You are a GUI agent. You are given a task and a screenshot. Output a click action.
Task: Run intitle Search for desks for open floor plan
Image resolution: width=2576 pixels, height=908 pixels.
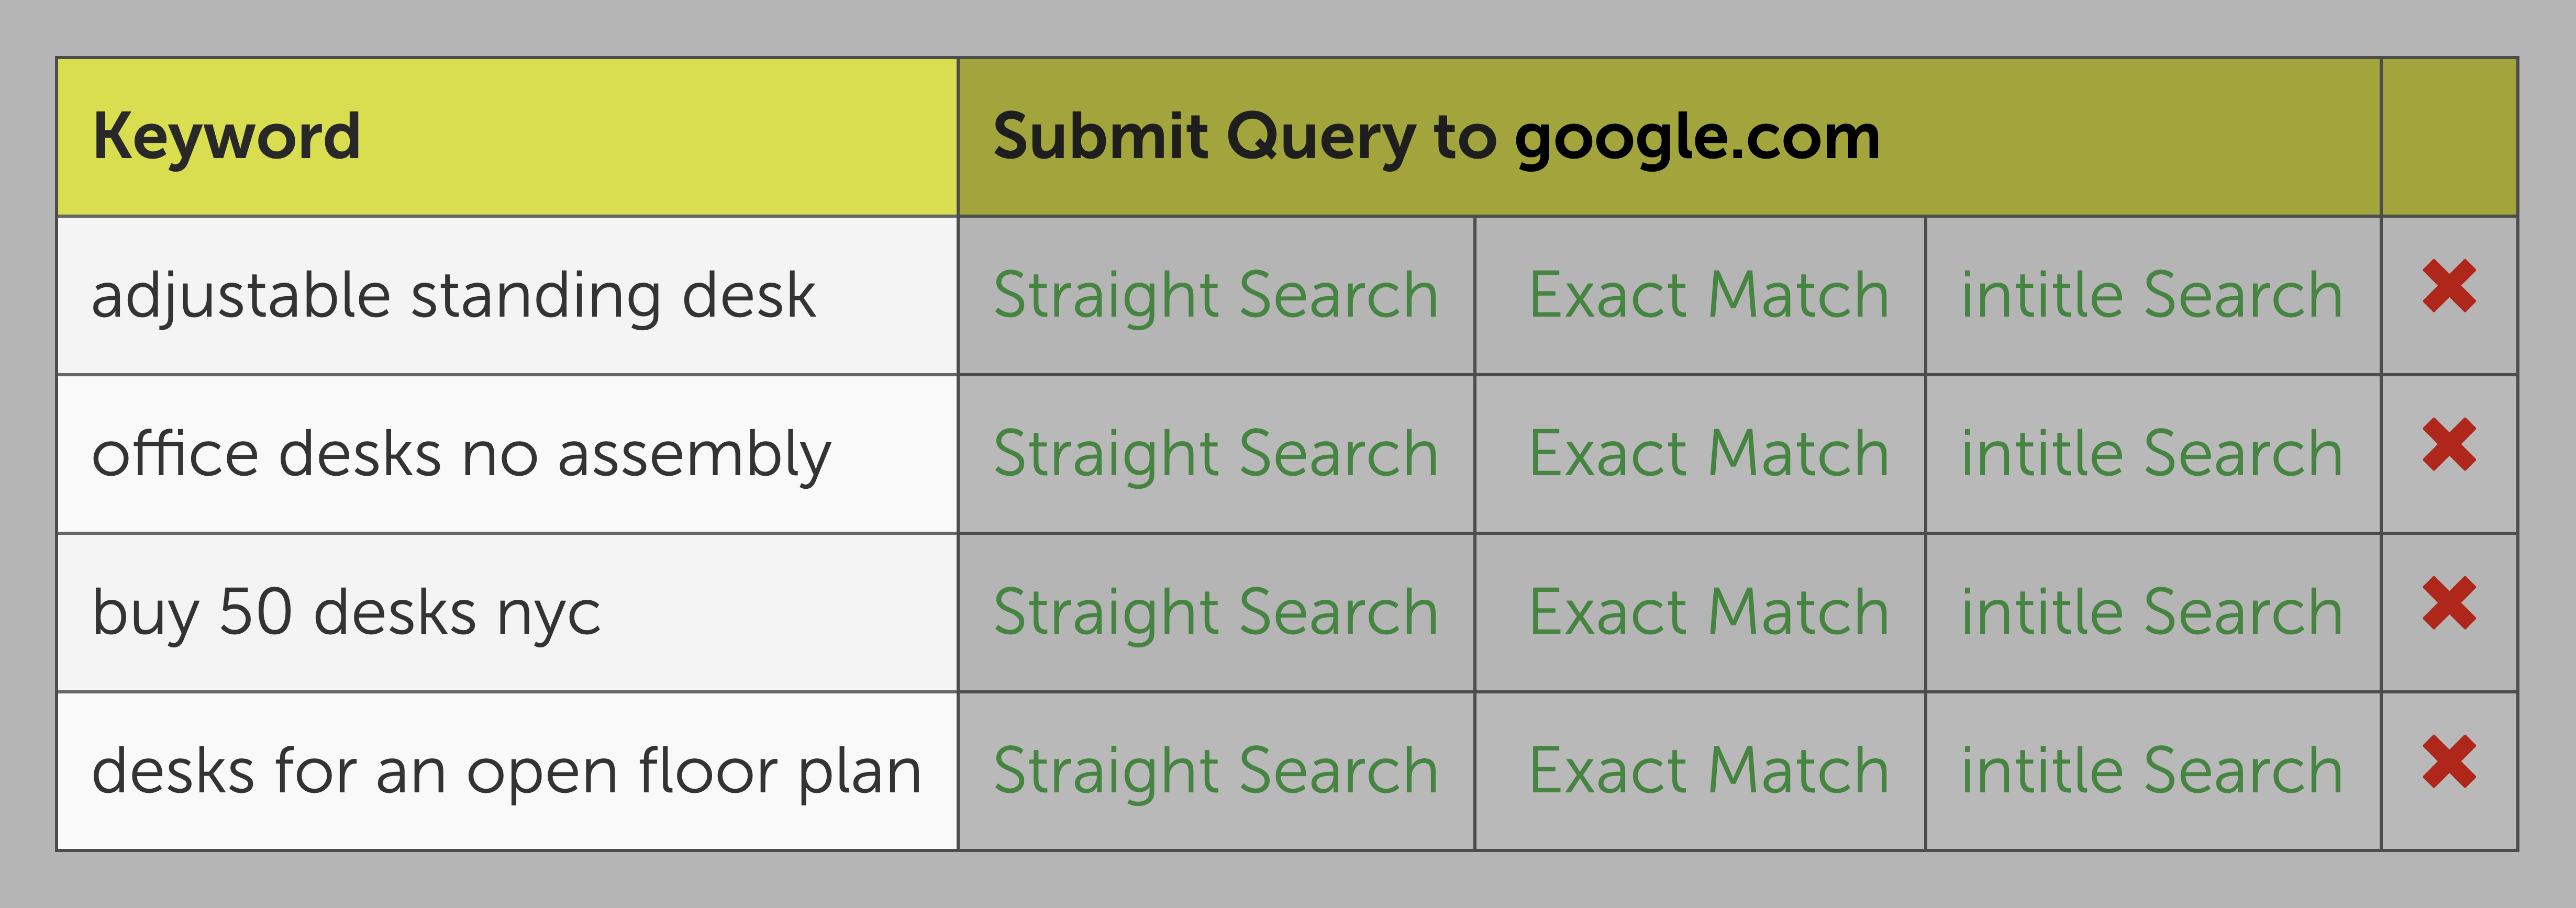2152,772
